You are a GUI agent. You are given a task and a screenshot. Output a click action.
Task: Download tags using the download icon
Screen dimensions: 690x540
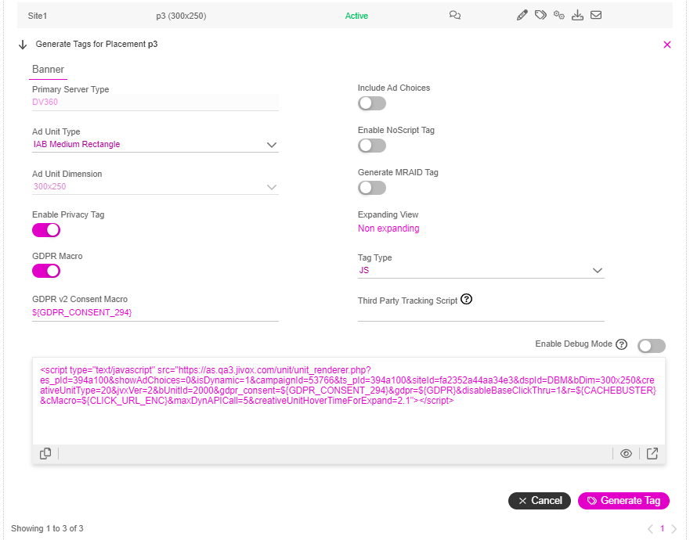point(577,16)
